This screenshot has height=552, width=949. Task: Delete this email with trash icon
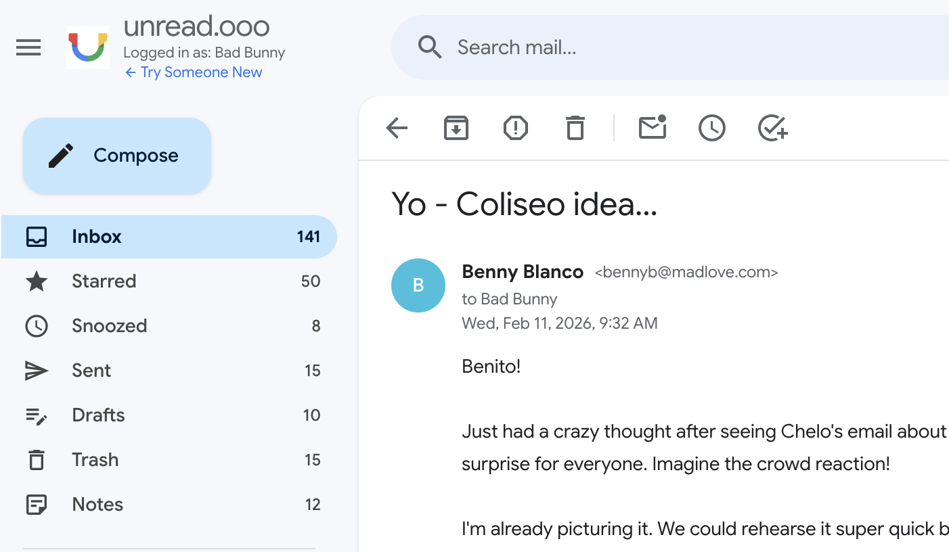point(575,128)
